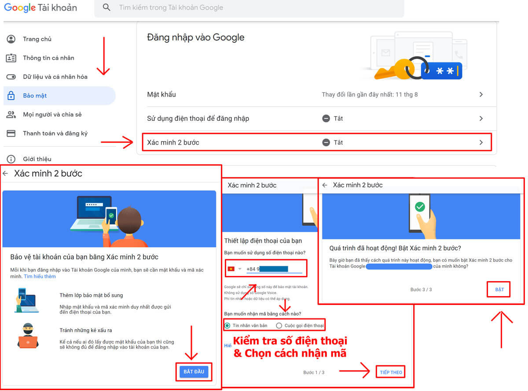Click the BẬT button
The width and height of the screenshot is (528, 391).
point(499,290)
